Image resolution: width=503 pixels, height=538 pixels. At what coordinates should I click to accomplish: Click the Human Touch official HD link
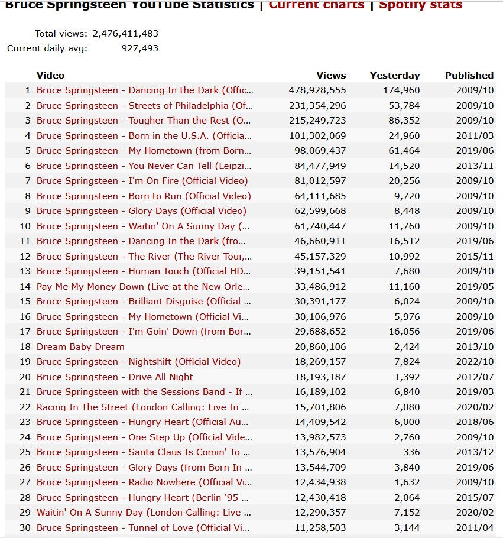144,271
